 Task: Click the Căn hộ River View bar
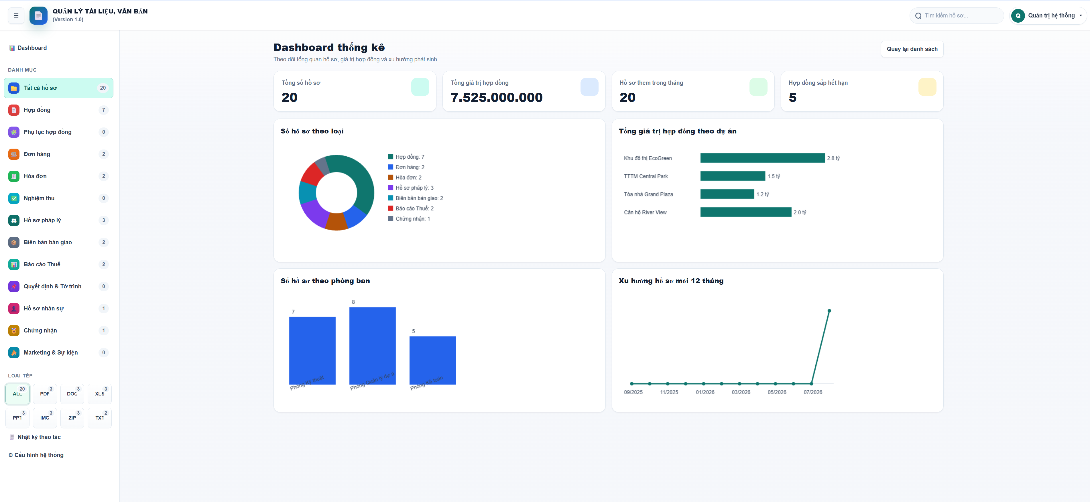click(x=746, y=212)
